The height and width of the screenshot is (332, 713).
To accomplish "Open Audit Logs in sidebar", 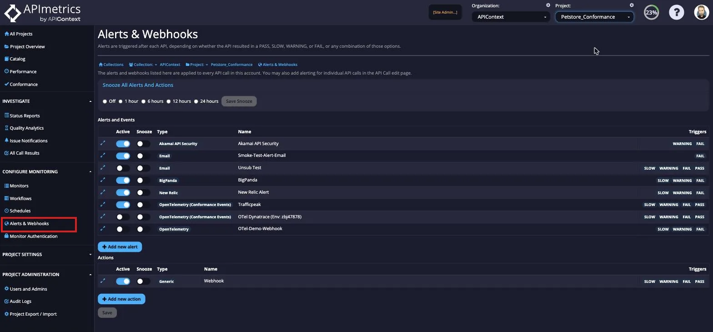I will pos(18,301).
